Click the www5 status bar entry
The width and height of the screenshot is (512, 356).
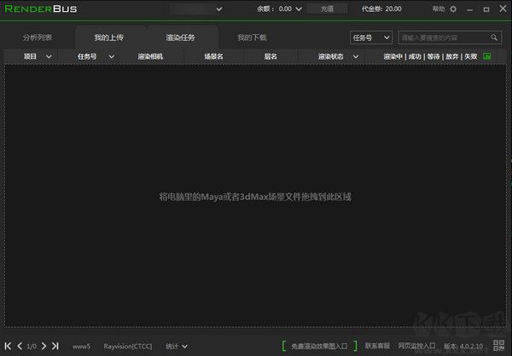(81, 347)
